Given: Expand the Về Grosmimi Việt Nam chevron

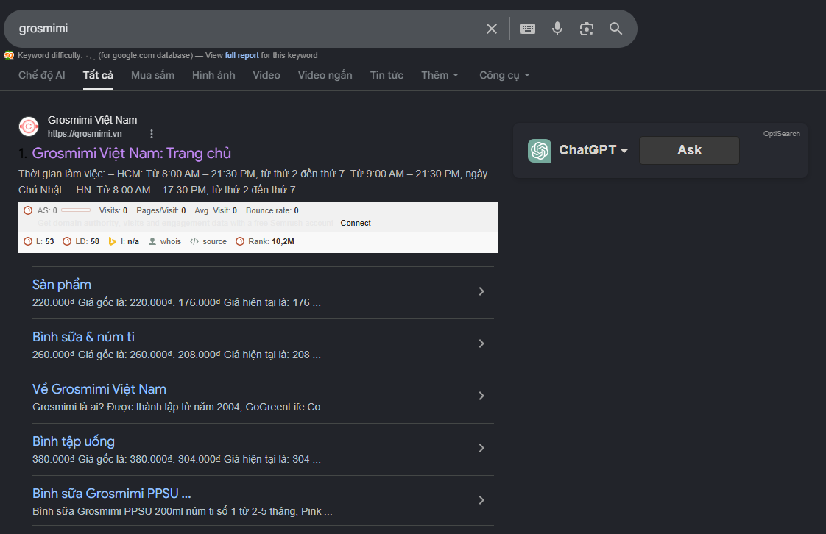Looking at the screenshot, I should coord(481,396).
